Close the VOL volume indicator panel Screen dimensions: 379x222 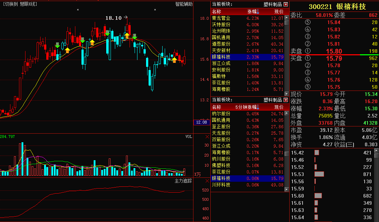point(207,137)
